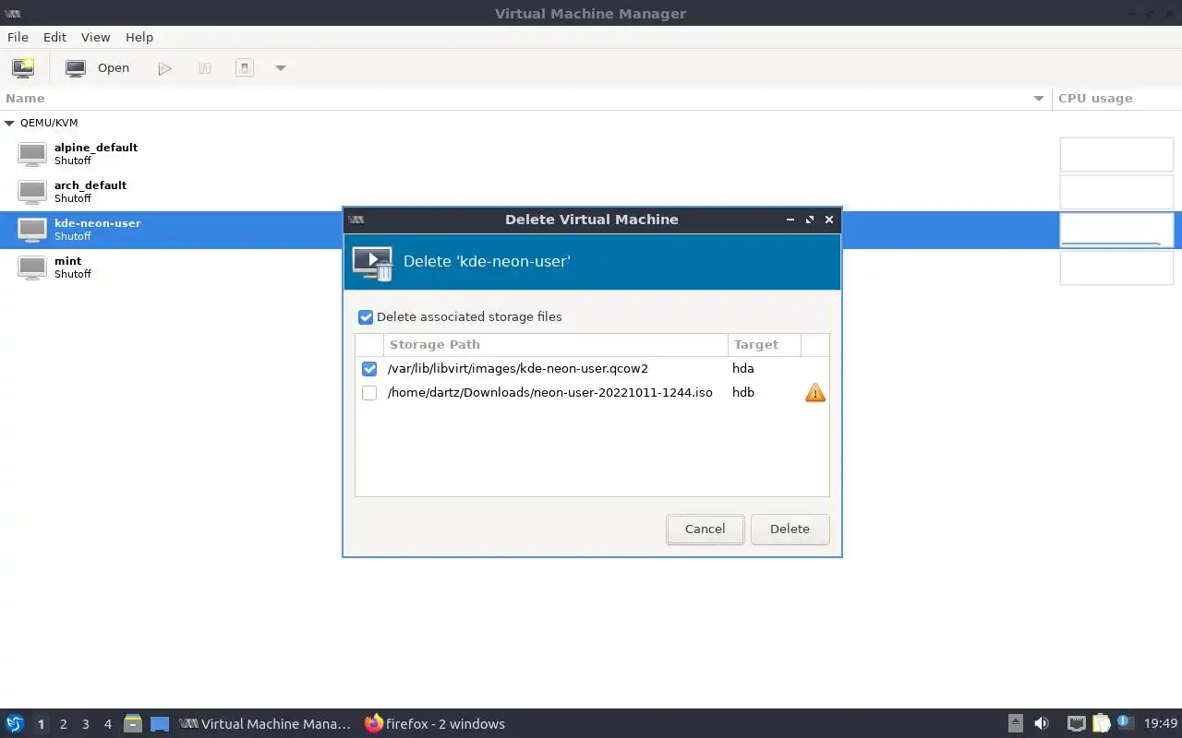Click the mint CPU usage graph
Image resolution: width=1182 pixels, height=738 pixels.
coord(1116,268)
